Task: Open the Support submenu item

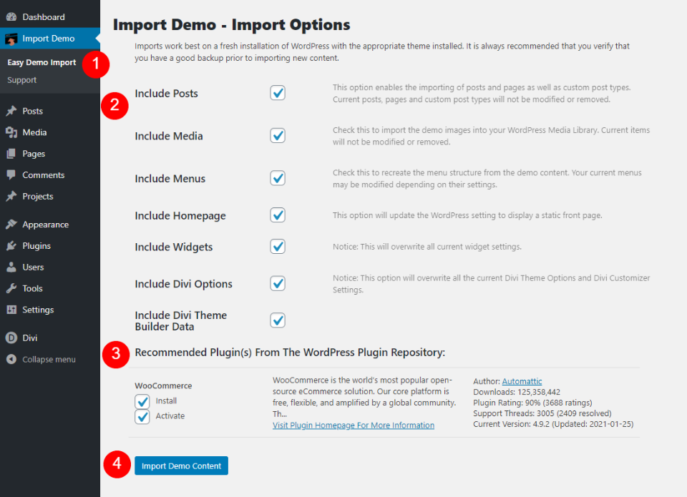Action: 22,80
